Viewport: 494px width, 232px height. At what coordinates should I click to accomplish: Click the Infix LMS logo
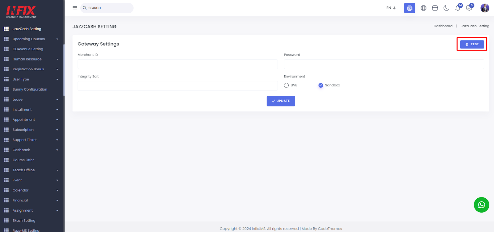click(21, 12)
